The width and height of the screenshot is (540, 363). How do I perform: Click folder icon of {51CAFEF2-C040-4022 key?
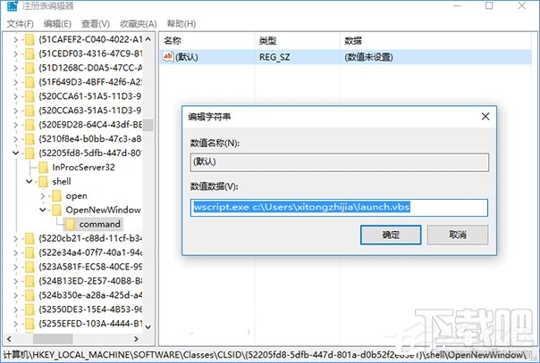(30, 40)
